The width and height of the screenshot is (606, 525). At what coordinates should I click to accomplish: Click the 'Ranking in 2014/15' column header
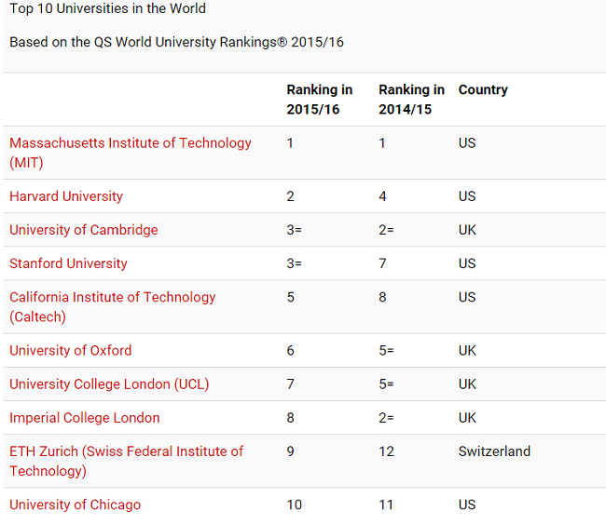pos(411,100)
